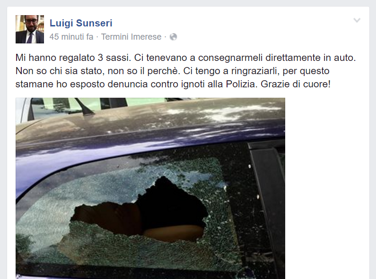
Task: Open the post options chevron menu
Action: 357,20
